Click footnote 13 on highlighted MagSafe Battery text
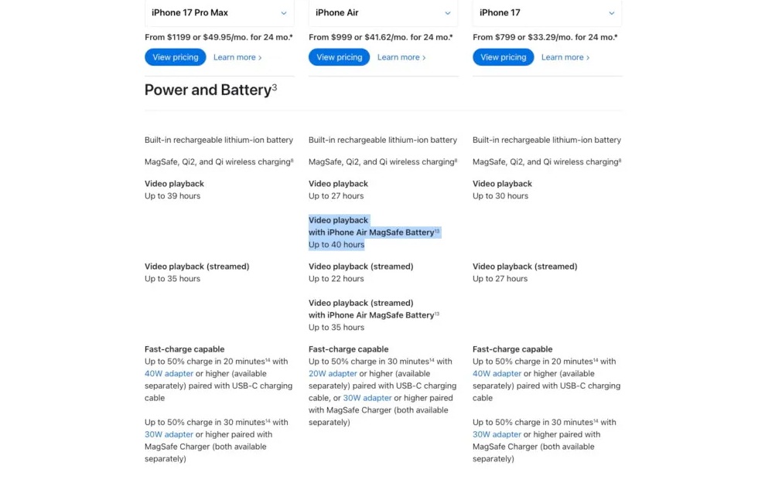Image resolution: width=765 pixels, height=486 pixels. (437, 230)
